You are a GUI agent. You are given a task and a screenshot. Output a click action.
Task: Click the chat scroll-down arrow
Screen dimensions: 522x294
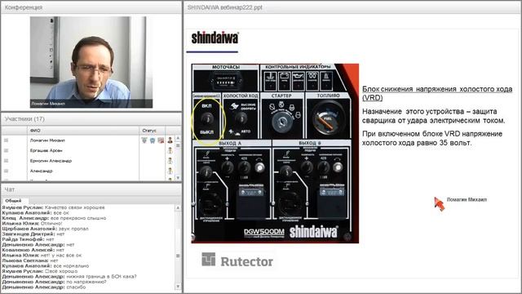[178, 287]
